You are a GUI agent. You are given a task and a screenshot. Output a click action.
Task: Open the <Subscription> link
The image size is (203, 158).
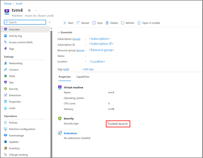pos(99,39)
